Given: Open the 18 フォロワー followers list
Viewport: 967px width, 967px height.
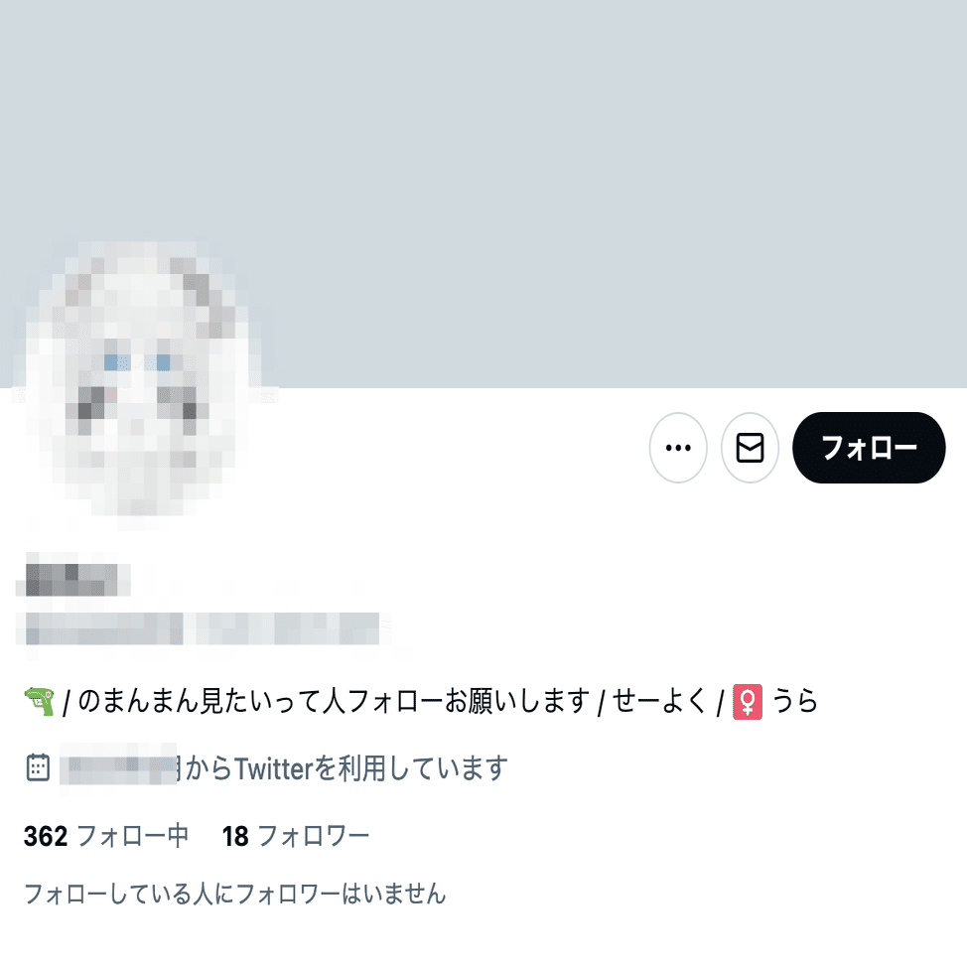Looking at the screenshot, I should click(x=296, y=836).
